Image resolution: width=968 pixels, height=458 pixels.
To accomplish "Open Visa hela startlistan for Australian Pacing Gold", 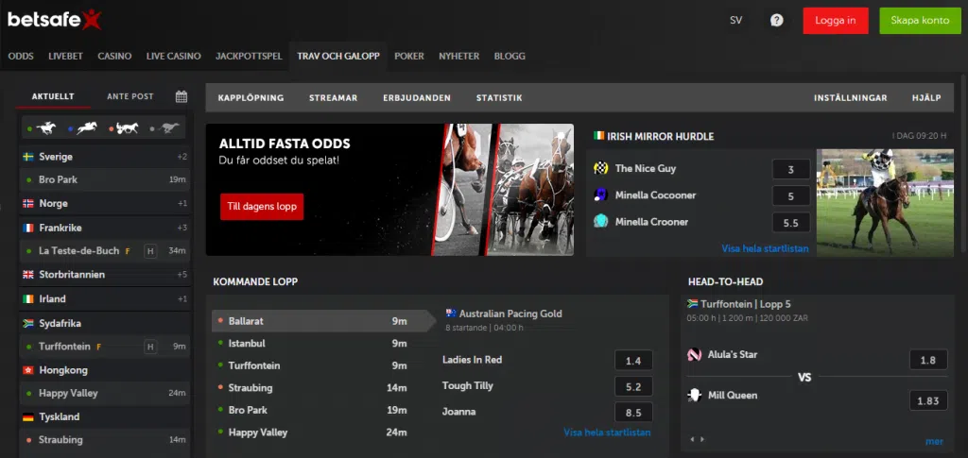I will [x=607, y=433].
